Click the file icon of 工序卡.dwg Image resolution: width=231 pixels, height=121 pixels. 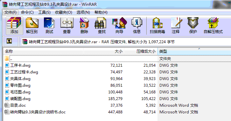(7, 65)
